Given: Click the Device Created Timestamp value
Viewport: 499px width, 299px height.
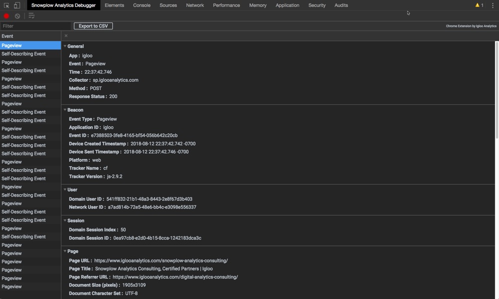Looking at the screenshot, I should (163, 144).
